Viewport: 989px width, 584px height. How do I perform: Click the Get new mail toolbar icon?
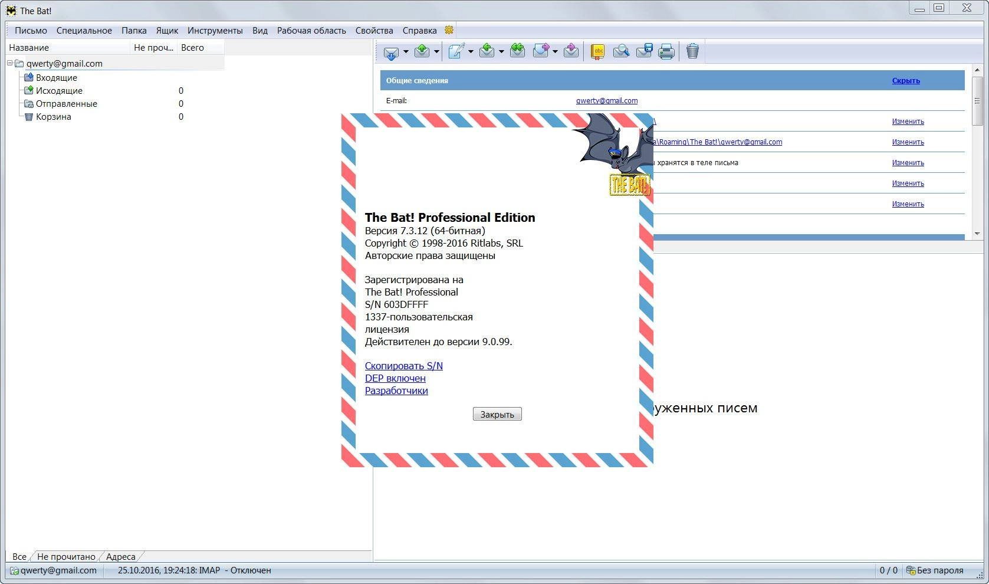(391, 52)
